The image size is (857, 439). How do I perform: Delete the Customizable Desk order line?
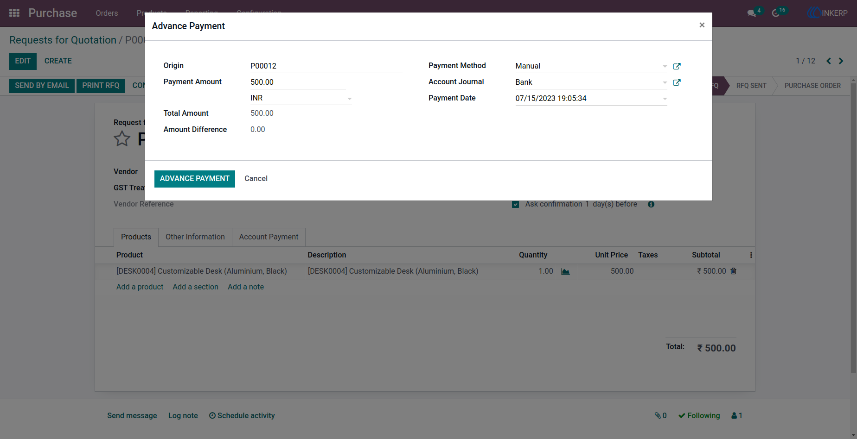point(733,271)
